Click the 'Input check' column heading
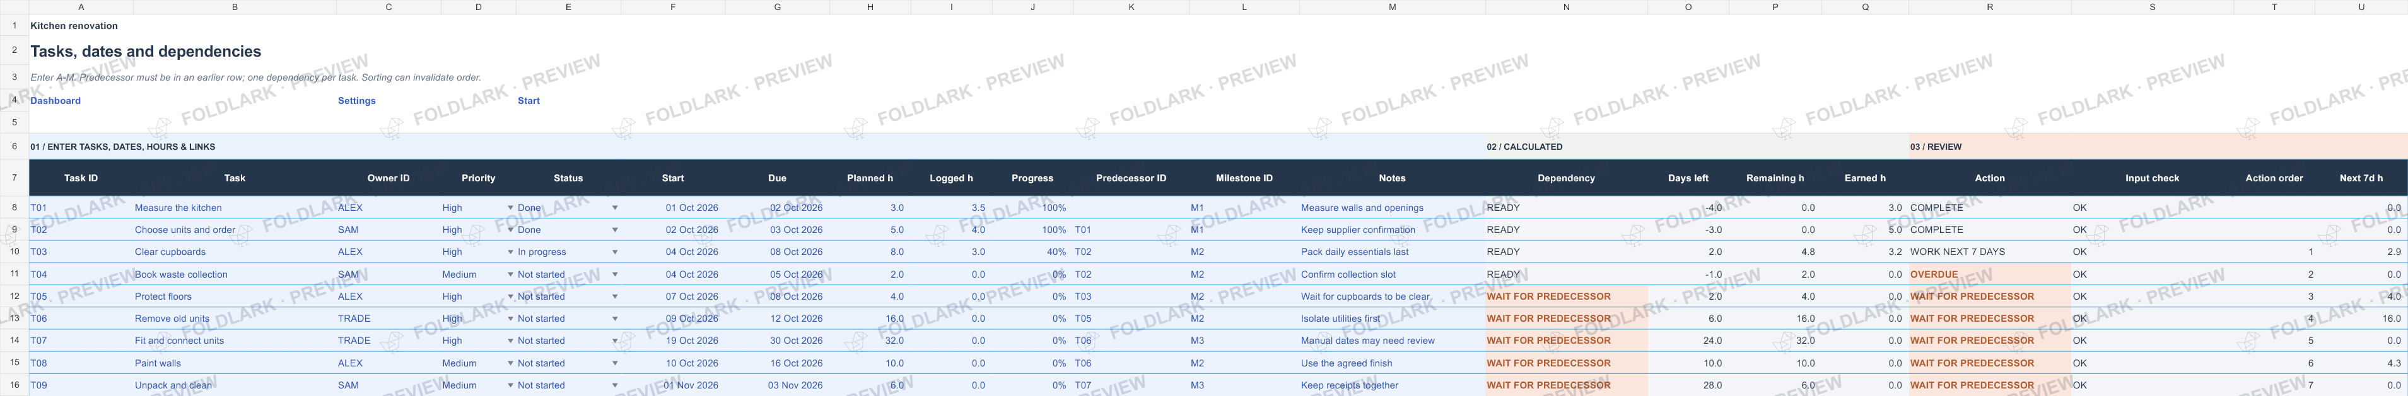 [x=2152, y=178]
